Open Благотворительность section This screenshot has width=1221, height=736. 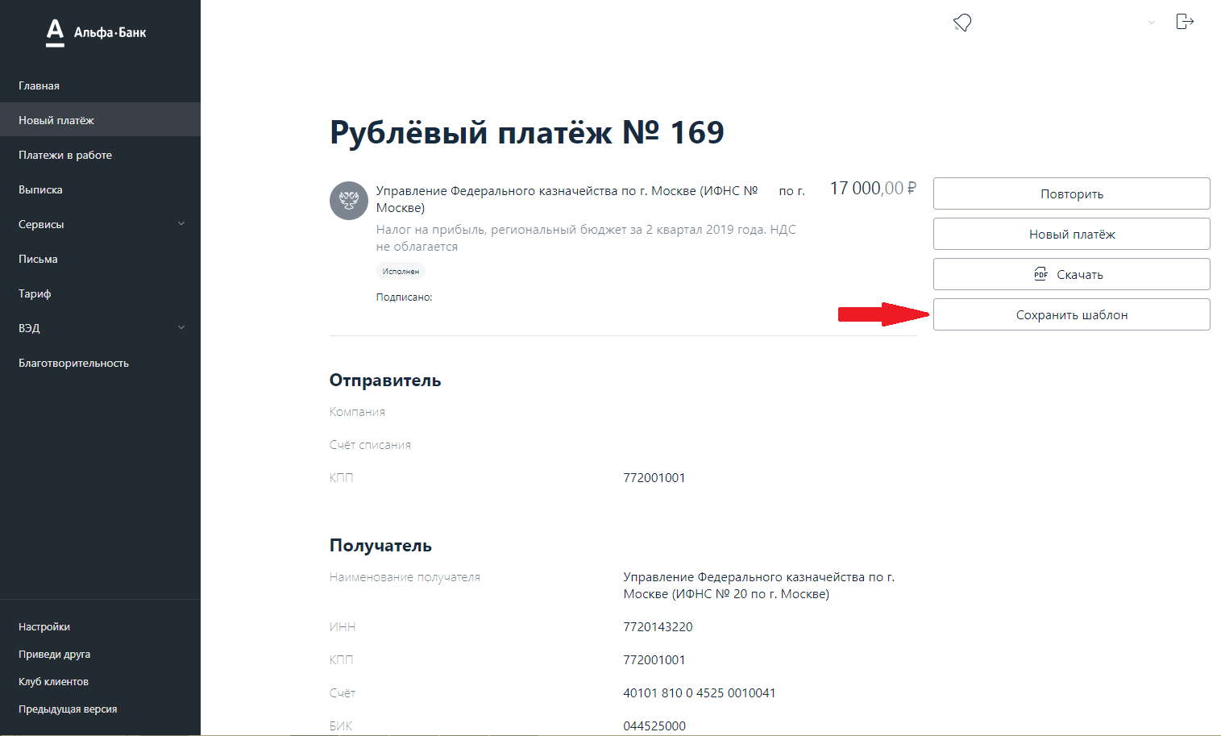(100, 363)
